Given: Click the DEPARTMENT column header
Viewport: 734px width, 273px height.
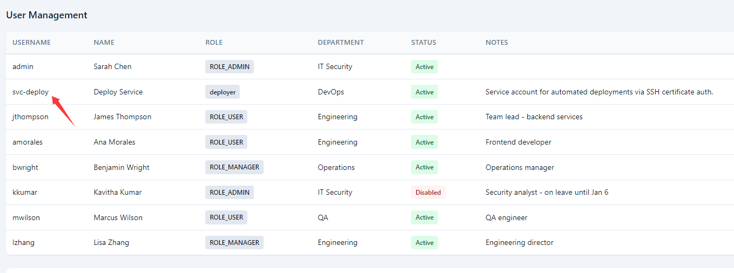Looking at the screenshot, I should [340, 42].
